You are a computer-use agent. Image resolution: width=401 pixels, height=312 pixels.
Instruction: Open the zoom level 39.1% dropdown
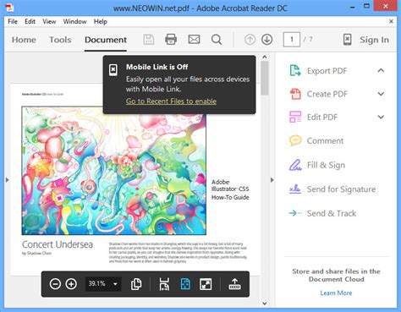tap(103, 284)
